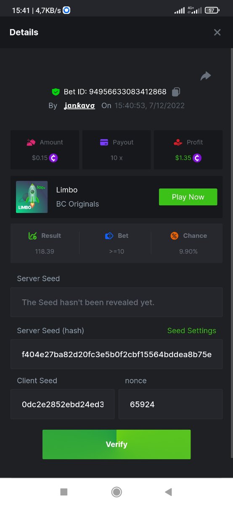233x506 pixels.
Task: Tap the Android back triangle button
Action: tap(169, 492)
